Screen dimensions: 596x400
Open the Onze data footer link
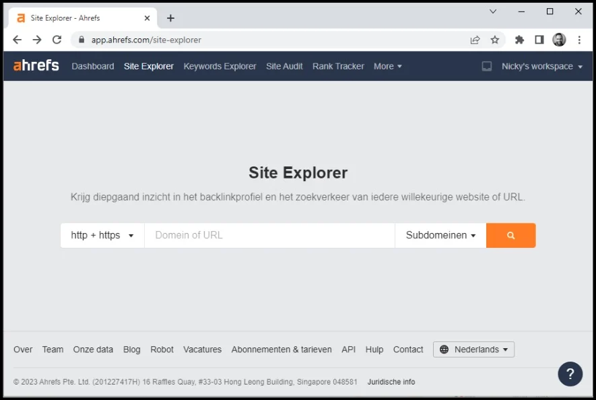(93, 349)
